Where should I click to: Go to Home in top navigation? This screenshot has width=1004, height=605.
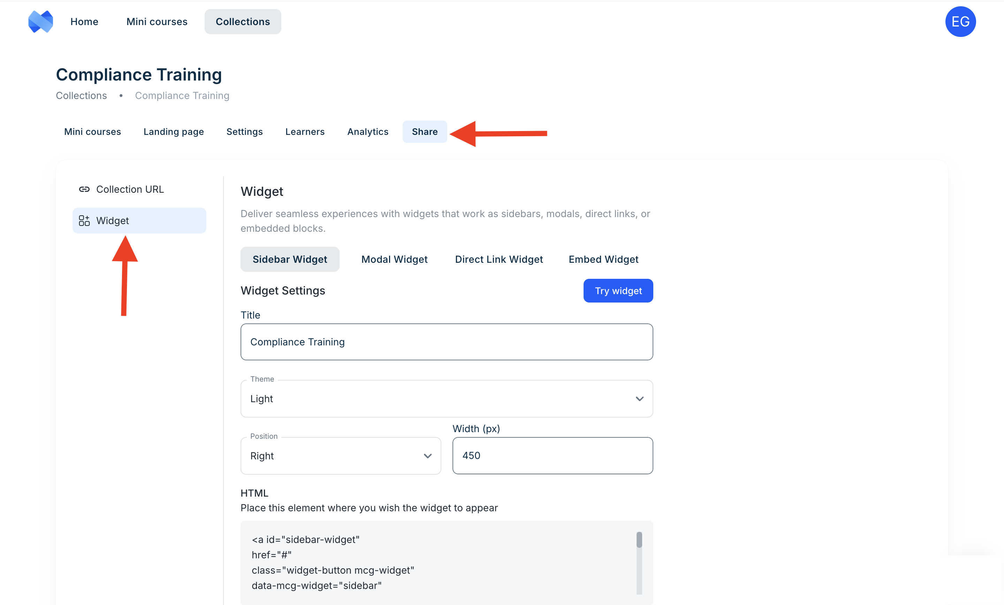(84, 22)
